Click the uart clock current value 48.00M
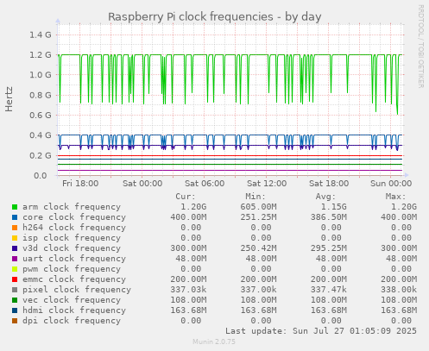 point(191,259)
